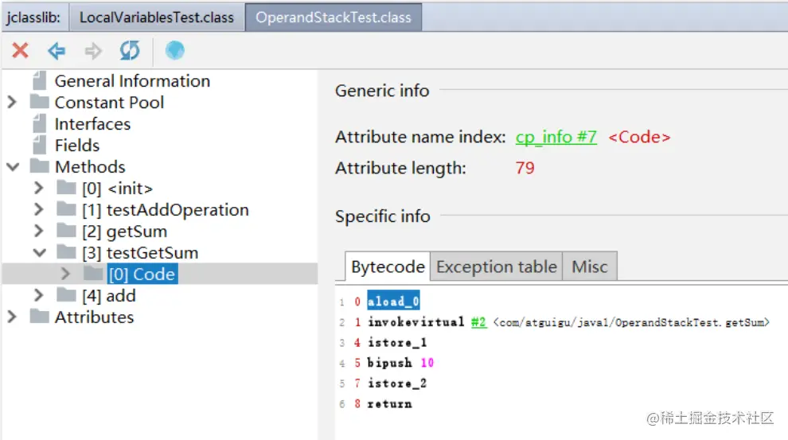Select Methods tree item
This screenshot has width=788, height=440.
[x=90, y=167]
